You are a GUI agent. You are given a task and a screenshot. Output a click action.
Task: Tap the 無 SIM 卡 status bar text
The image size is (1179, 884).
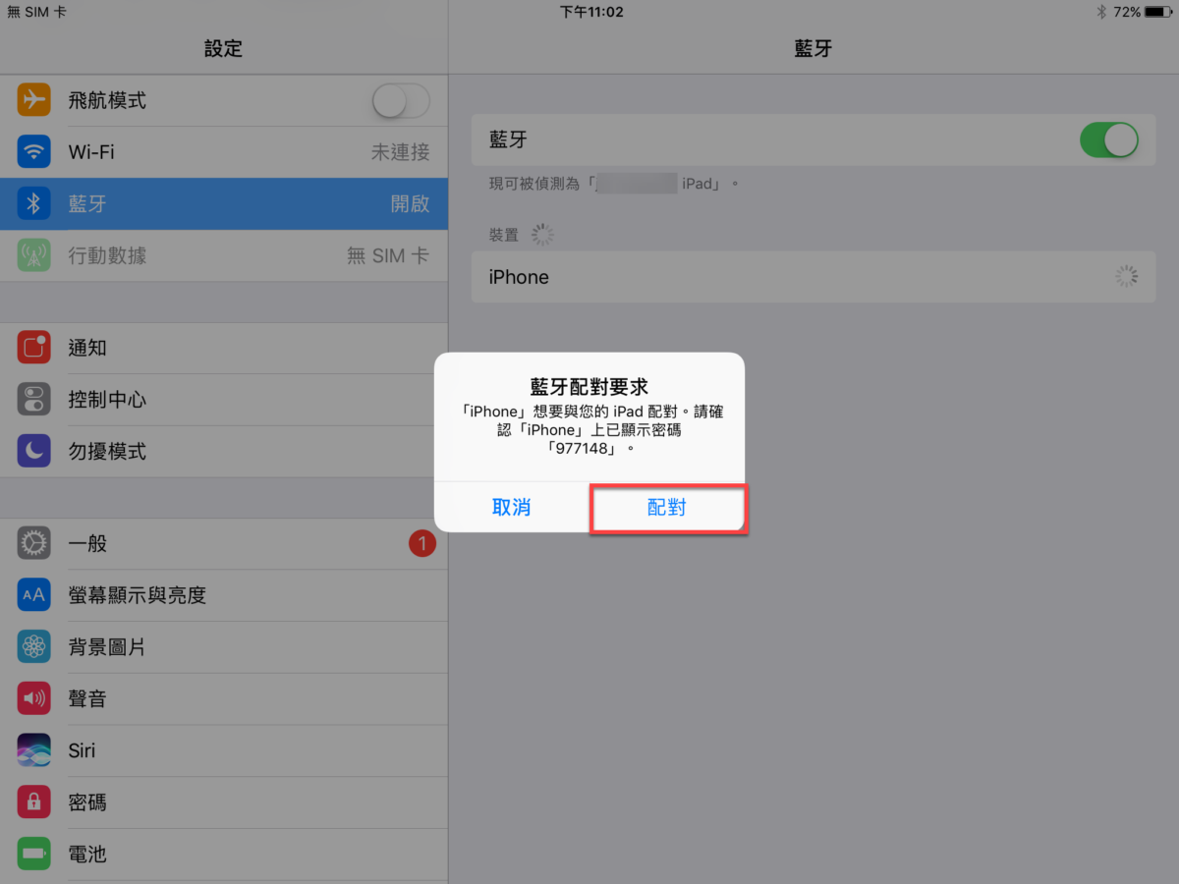(37, 12)
